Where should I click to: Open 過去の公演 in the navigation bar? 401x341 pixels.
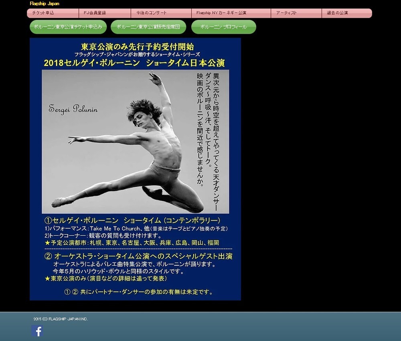point(337,13)
